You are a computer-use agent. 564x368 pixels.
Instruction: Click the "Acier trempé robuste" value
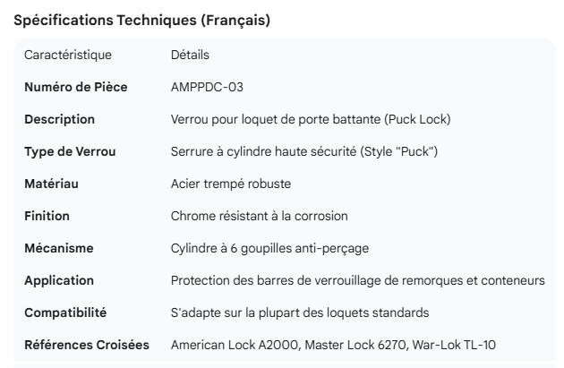pos(231,184)
